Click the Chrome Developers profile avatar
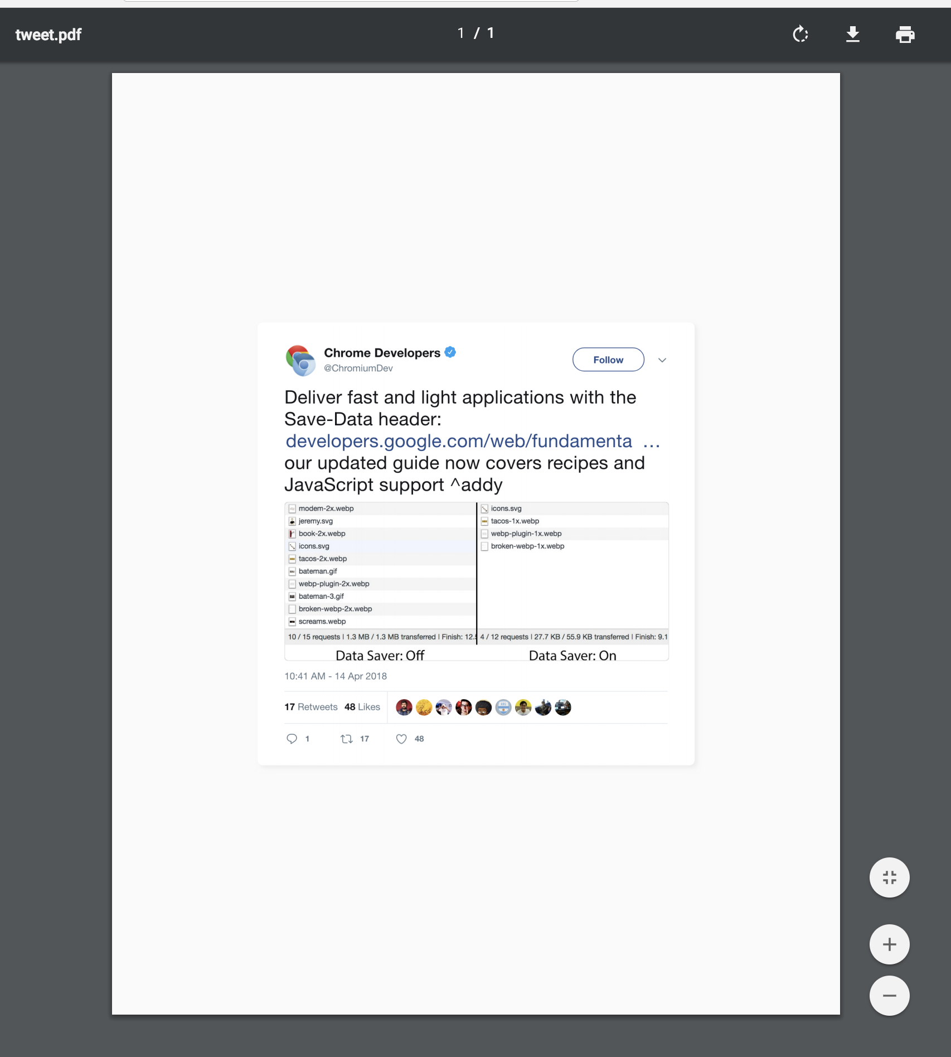The height and width of the screenshot is (1057, 951). coord(300,360)
